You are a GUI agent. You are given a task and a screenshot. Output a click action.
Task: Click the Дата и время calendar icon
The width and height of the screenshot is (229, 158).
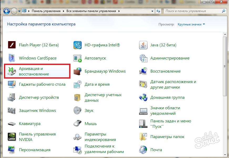[x=77, y=84]
